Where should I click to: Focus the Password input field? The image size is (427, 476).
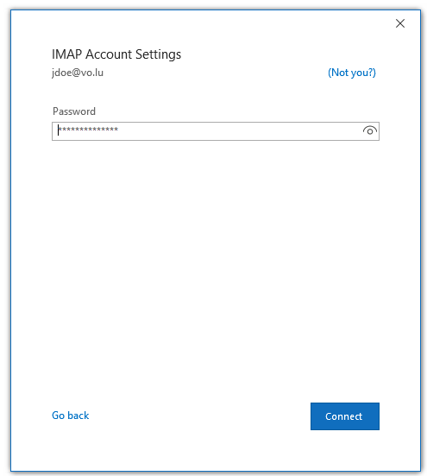[x=215, y=131]
